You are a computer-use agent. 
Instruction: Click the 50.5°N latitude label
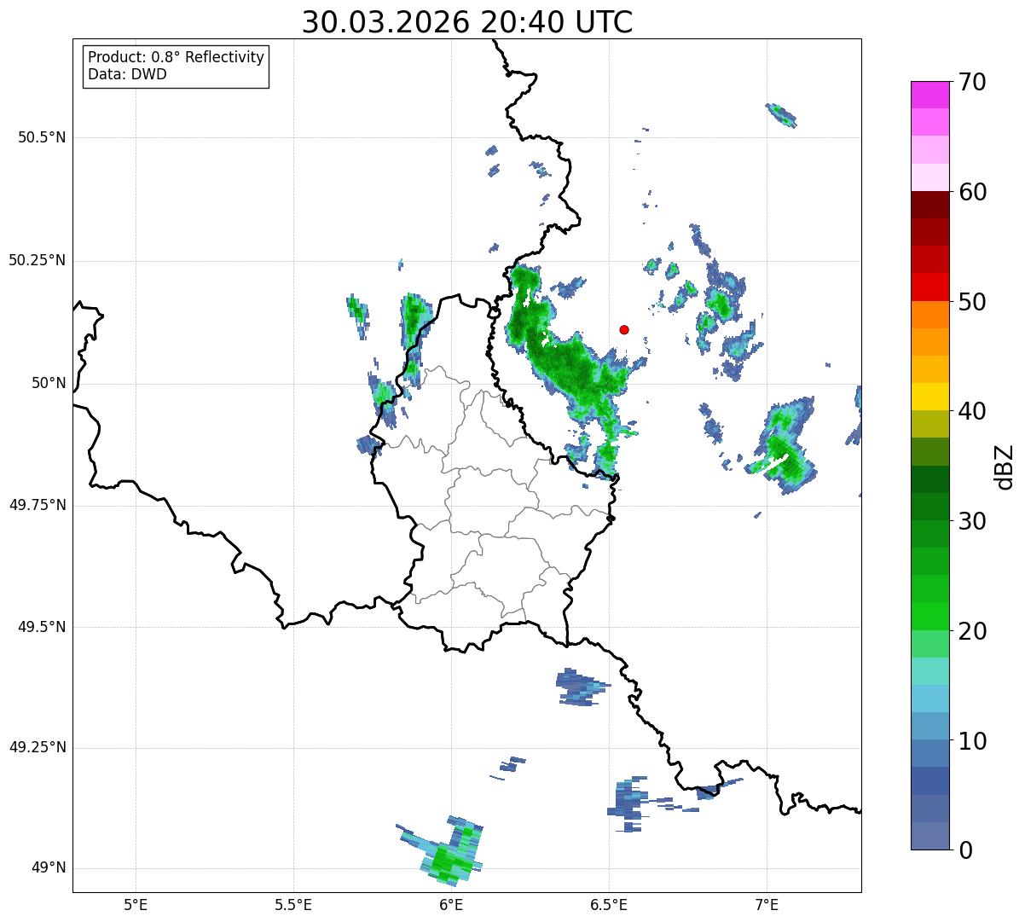point(42,137)
